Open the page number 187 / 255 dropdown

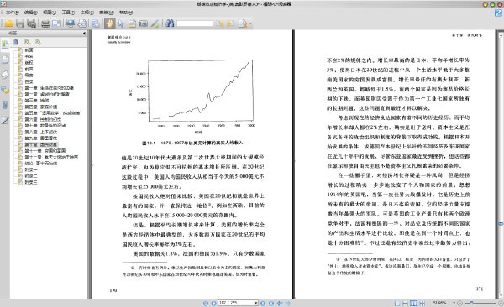pyautogui.click(x=256, y=303)
